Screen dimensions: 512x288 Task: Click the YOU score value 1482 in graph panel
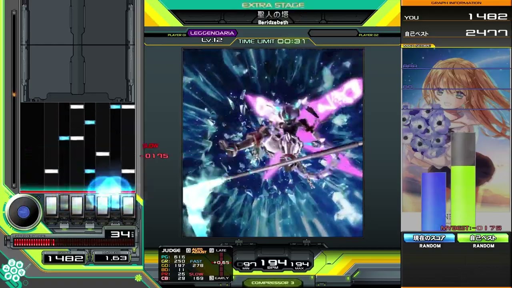487,17
